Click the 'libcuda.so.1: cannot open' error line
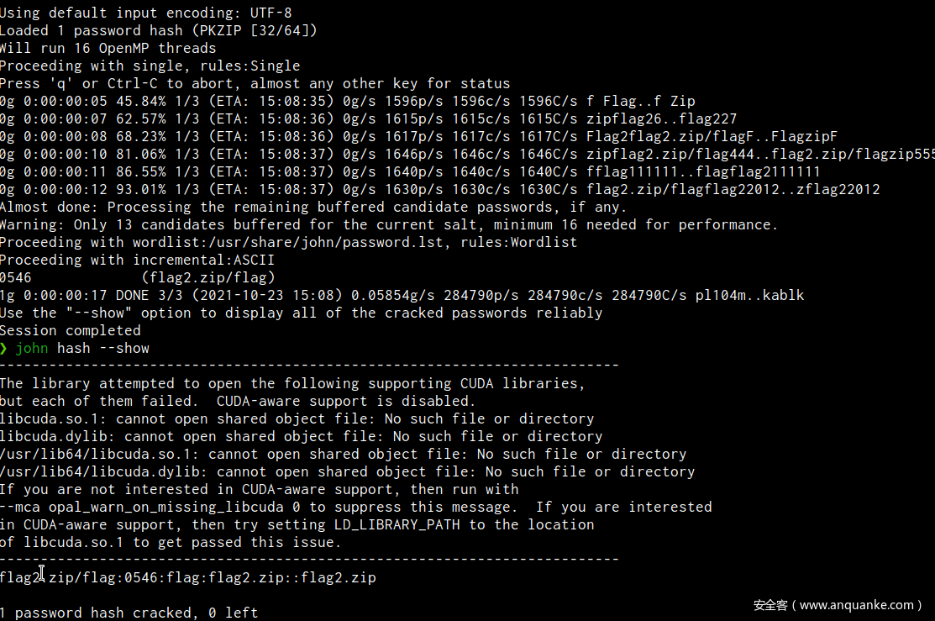The height and width of the screenshot is (621, 935). tap(297, 418)
